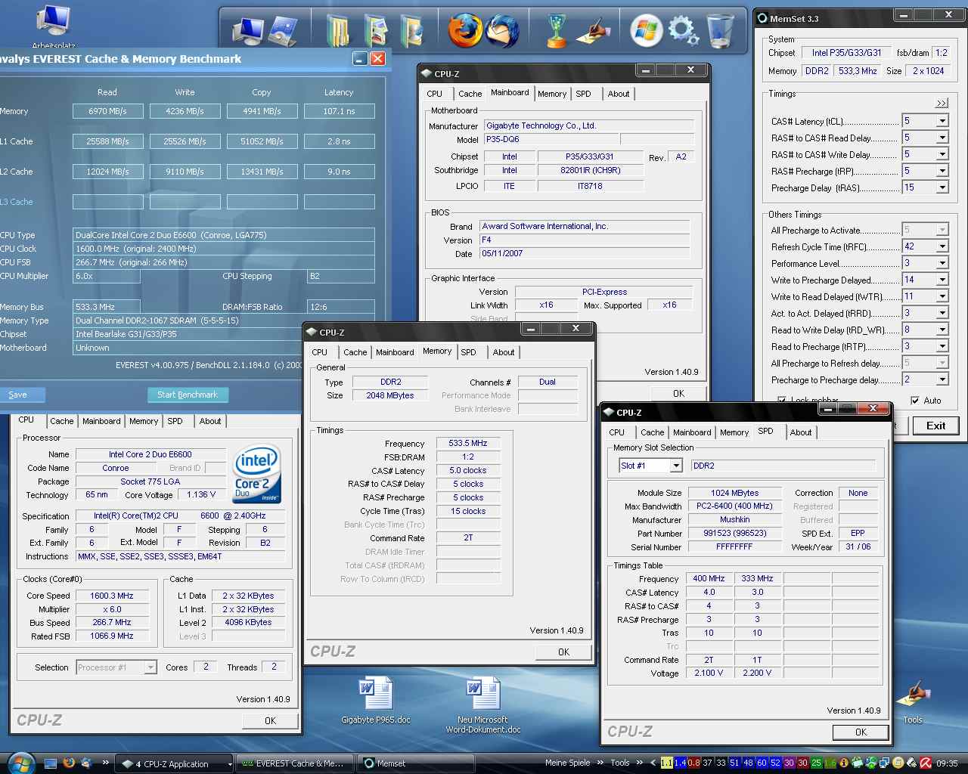Open the Pictures folder icon in the dock
Viewport: 968px width, 774px height.
coord(376,31)
